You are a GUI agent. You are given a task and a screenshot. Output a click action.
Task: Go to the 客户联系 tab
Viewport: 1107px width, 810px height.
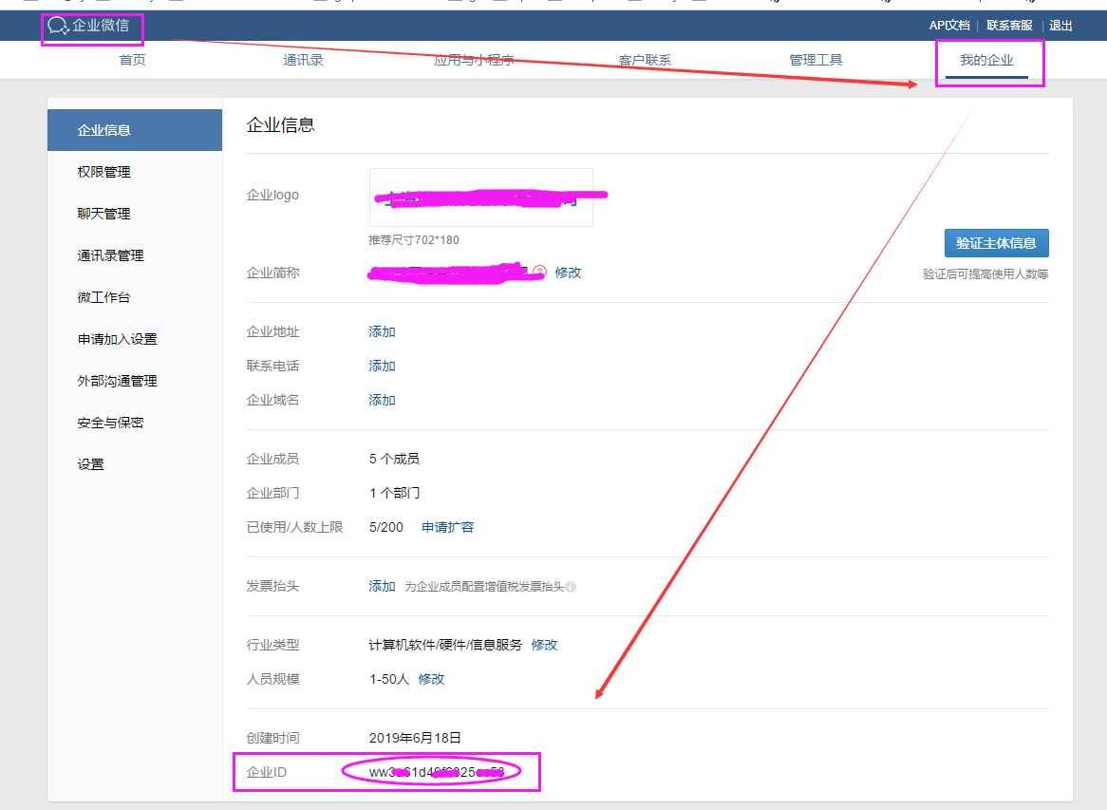[x=645, y=60]
